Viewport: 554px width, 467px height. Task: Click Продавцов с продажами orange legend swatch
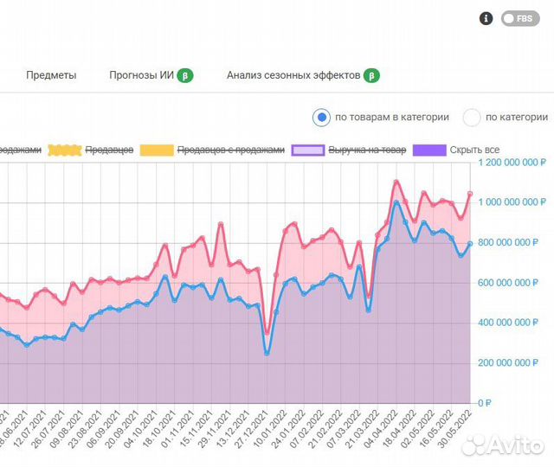click(x=156, y=150)
